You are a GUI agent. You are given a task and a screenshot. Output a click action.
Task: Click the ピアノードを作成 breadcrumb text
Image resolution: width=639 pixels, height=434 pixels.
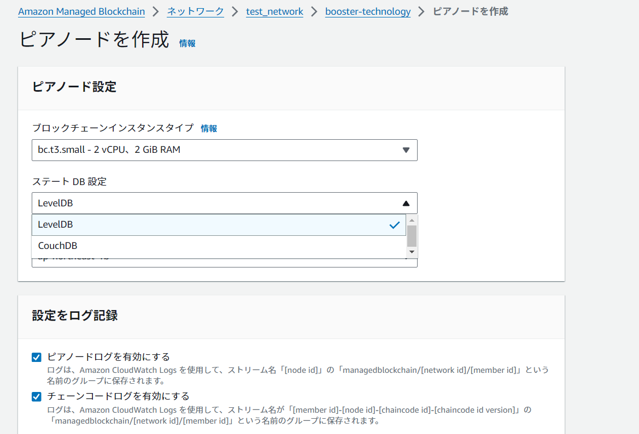coord(471,11)
